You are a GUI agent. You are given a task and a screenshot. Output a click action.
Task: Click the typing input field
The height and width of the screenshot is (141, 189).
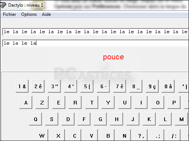(x=96, y=43)
